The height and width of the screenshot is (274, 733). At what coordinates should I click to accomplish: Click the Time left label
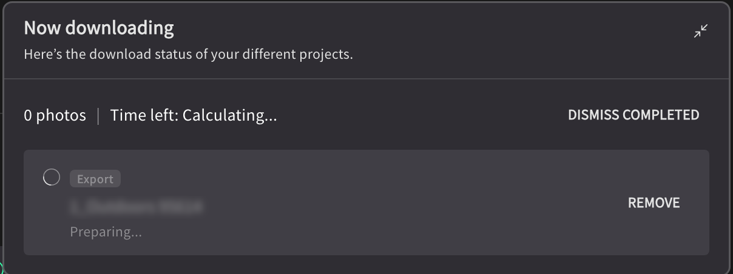tap(144, 115)
